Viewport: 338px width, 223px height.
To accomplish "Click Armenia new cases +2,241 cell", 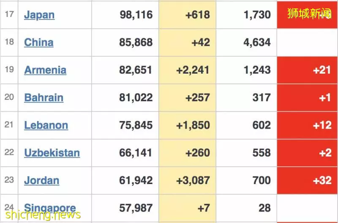I will [x=187, y=70].
